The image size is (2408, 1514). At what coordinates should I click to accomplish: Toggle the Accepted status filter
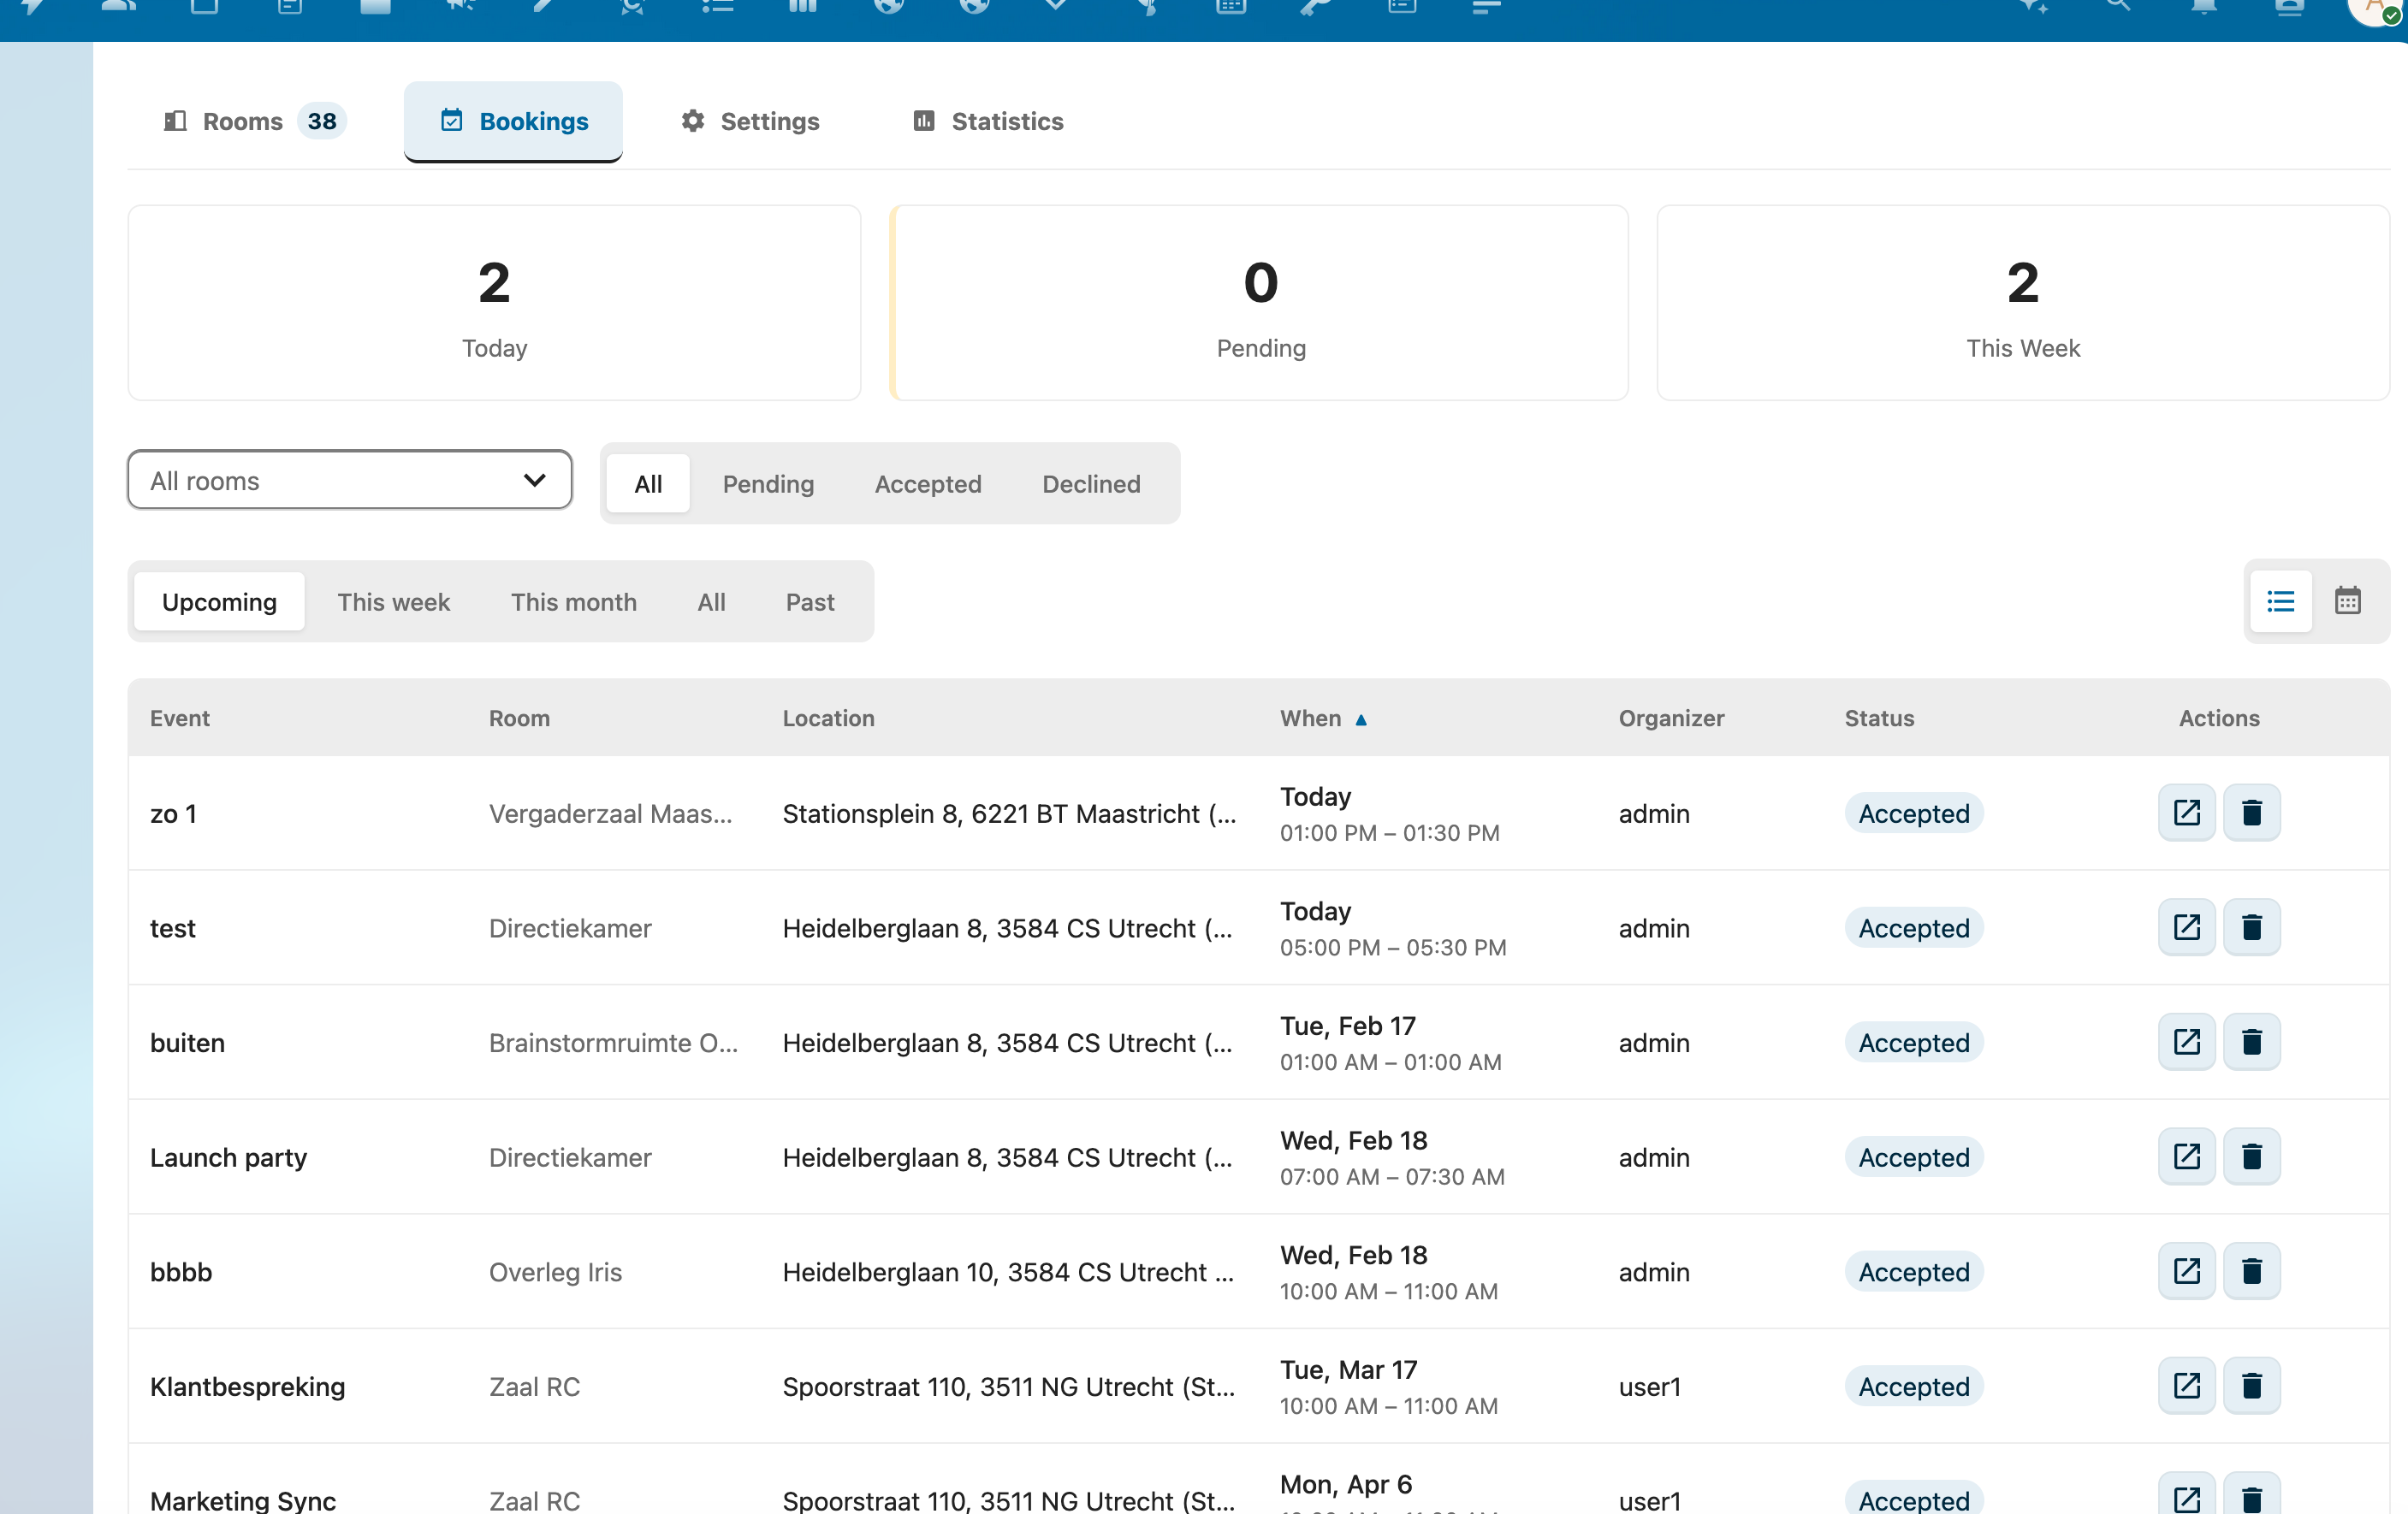click(927, 483)
